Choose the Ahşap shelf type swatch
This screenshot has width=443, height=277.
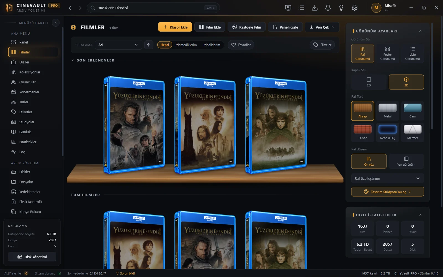click(x=362, y=111)
